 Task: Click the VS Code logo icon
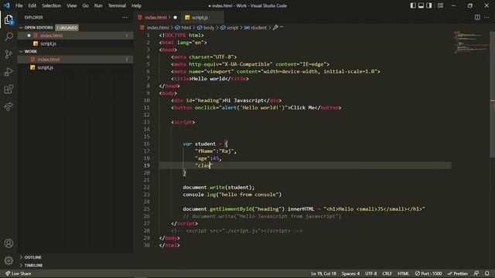click(x=7, y=5)
